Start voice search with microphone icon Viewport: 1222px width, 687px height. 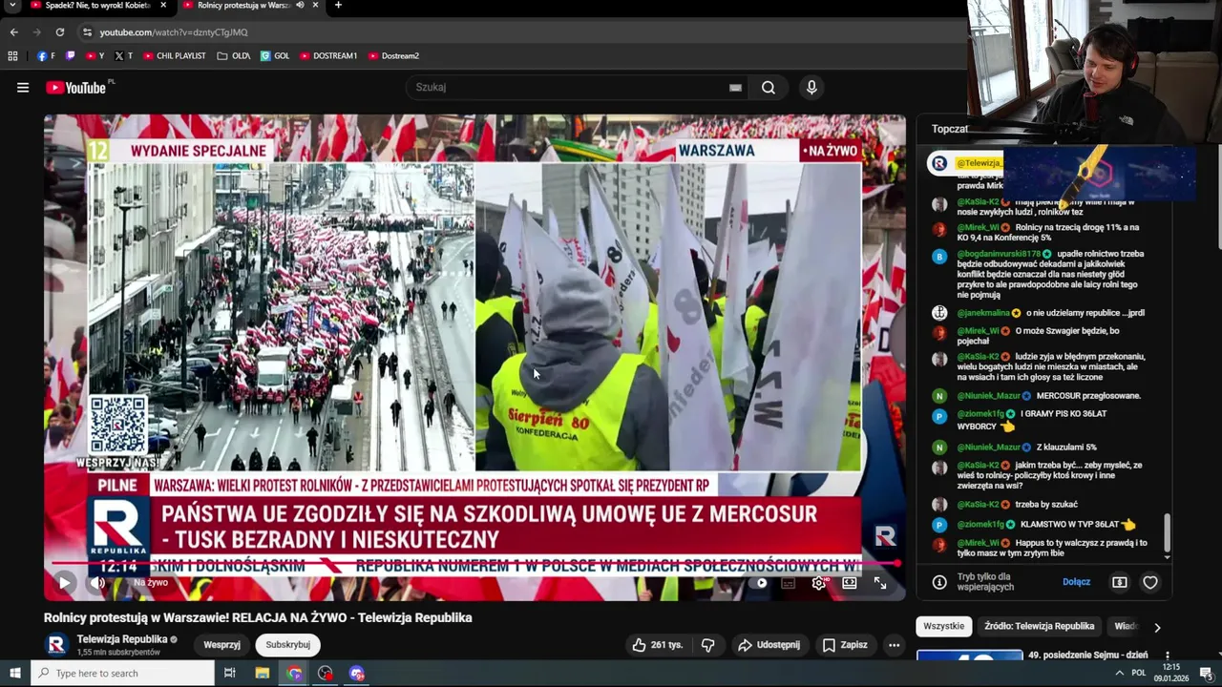click(811, 88)
